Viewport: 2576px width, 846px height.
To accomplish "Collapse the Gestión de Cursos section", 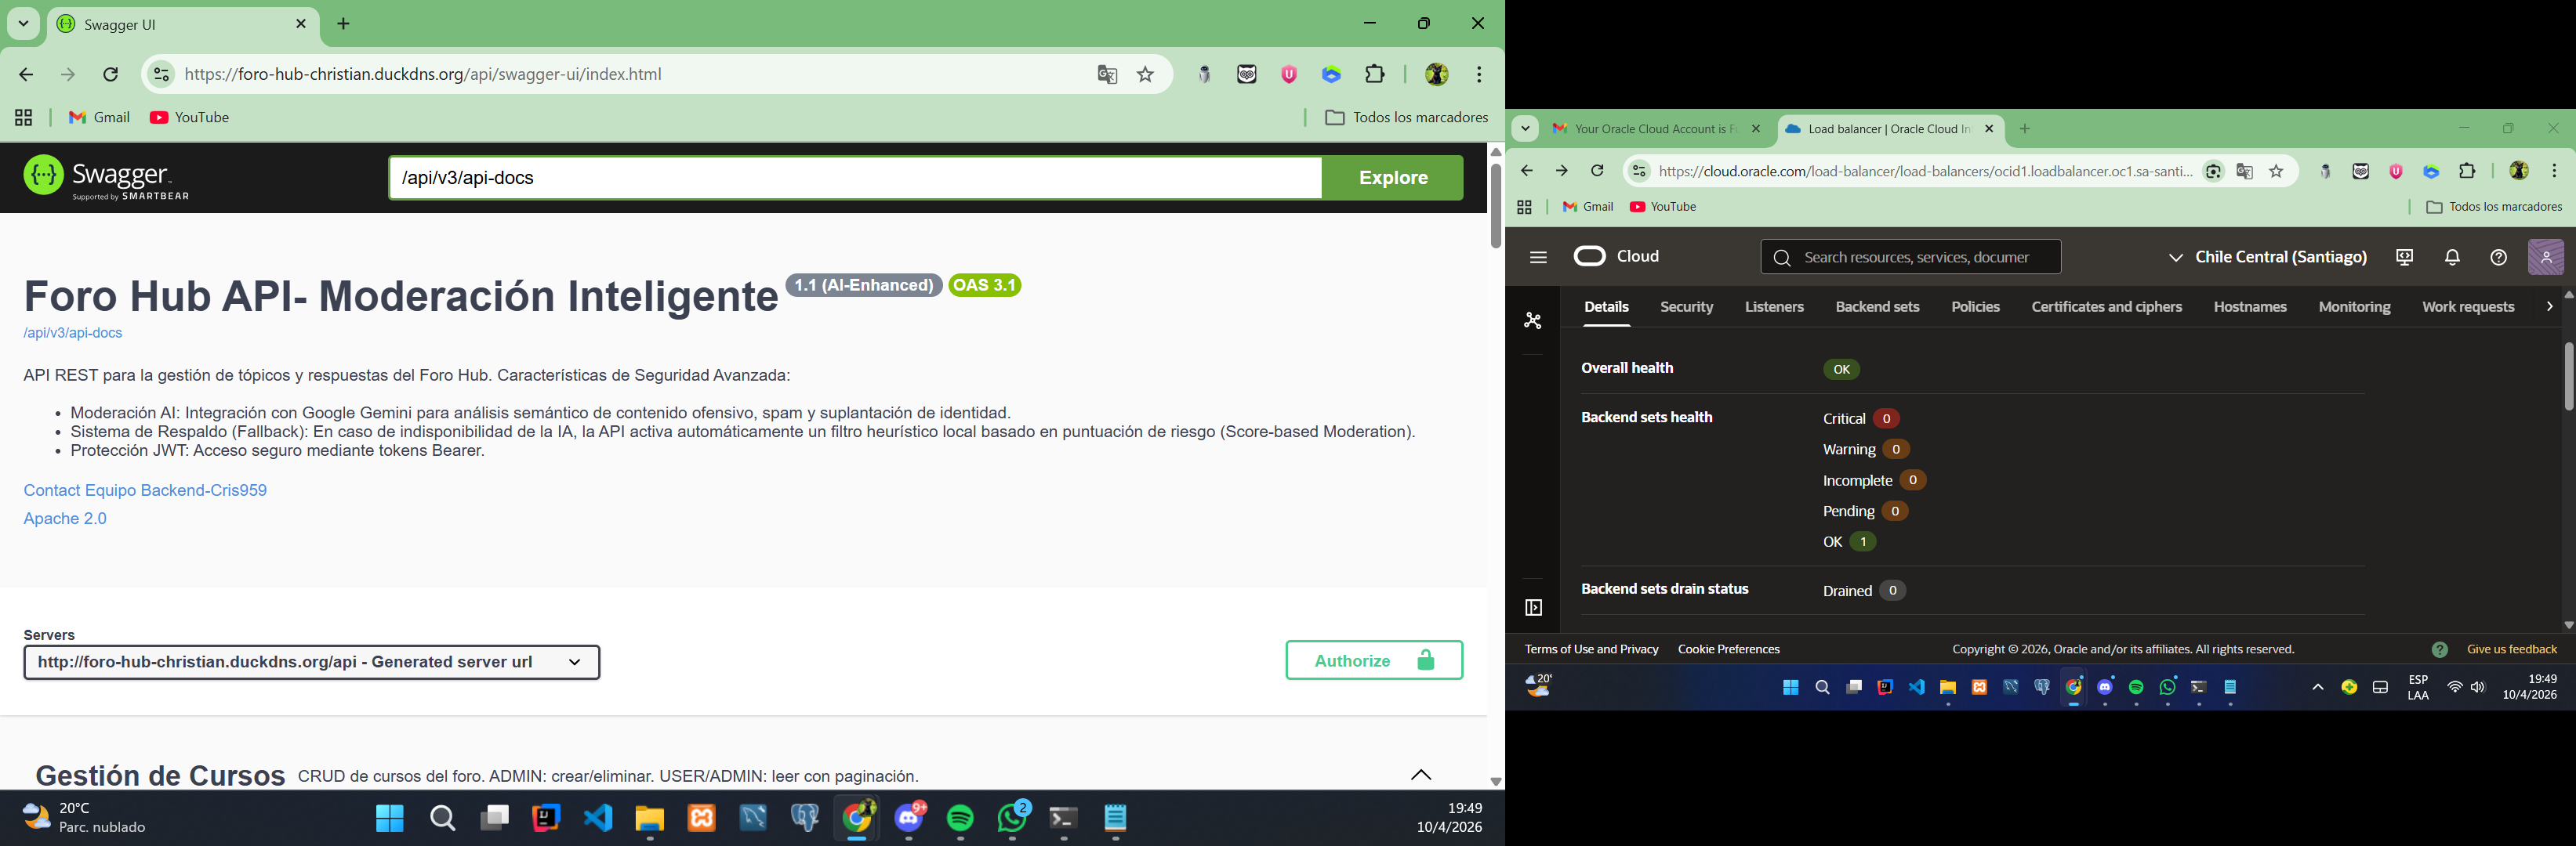I will point(1420,775).
